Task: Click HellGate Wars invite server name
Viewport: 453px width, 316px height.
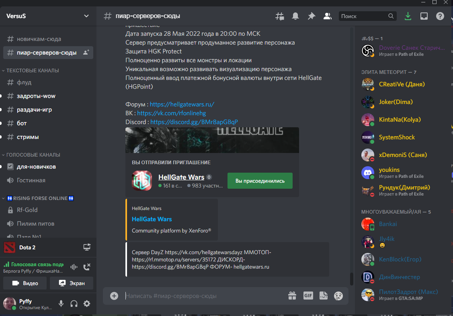Action: tap(181, 177)
